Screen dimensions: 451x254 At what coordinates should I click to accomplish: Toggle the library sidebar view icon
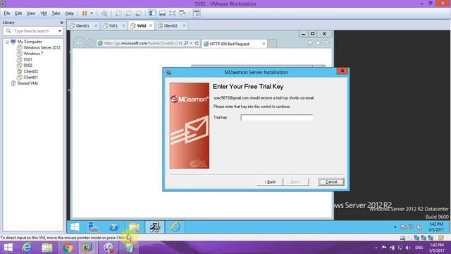click(152, 13)
